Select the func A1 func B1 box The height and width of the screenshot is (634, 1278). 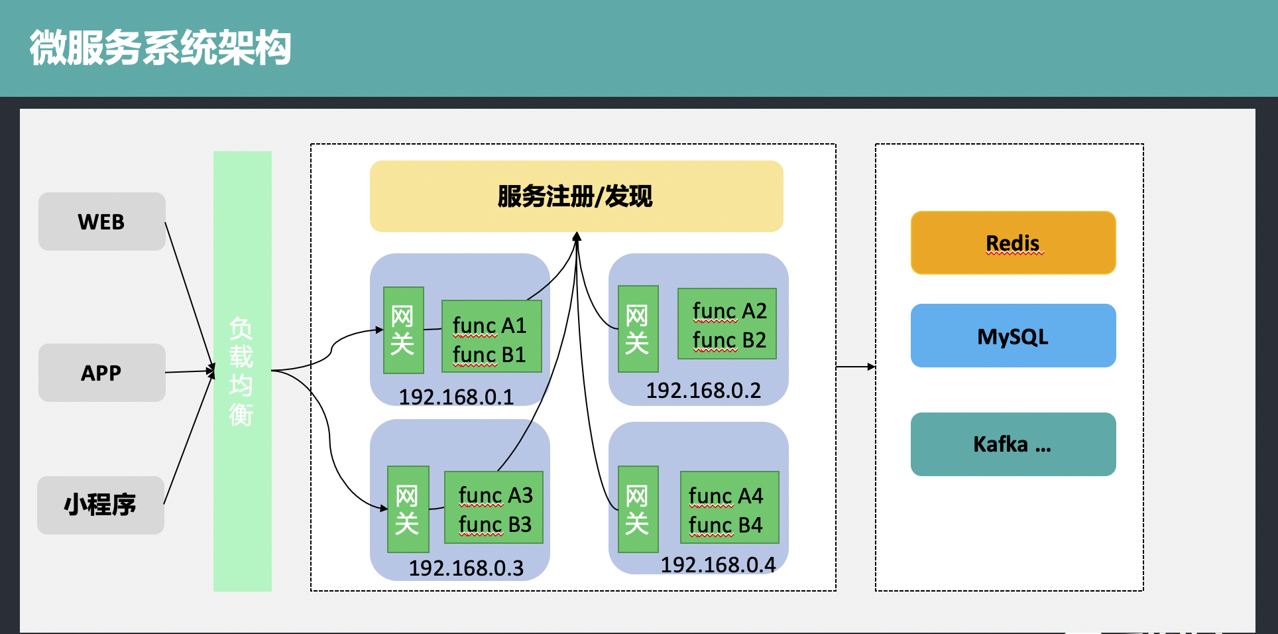pyautogui.click(x=492, y=336)
